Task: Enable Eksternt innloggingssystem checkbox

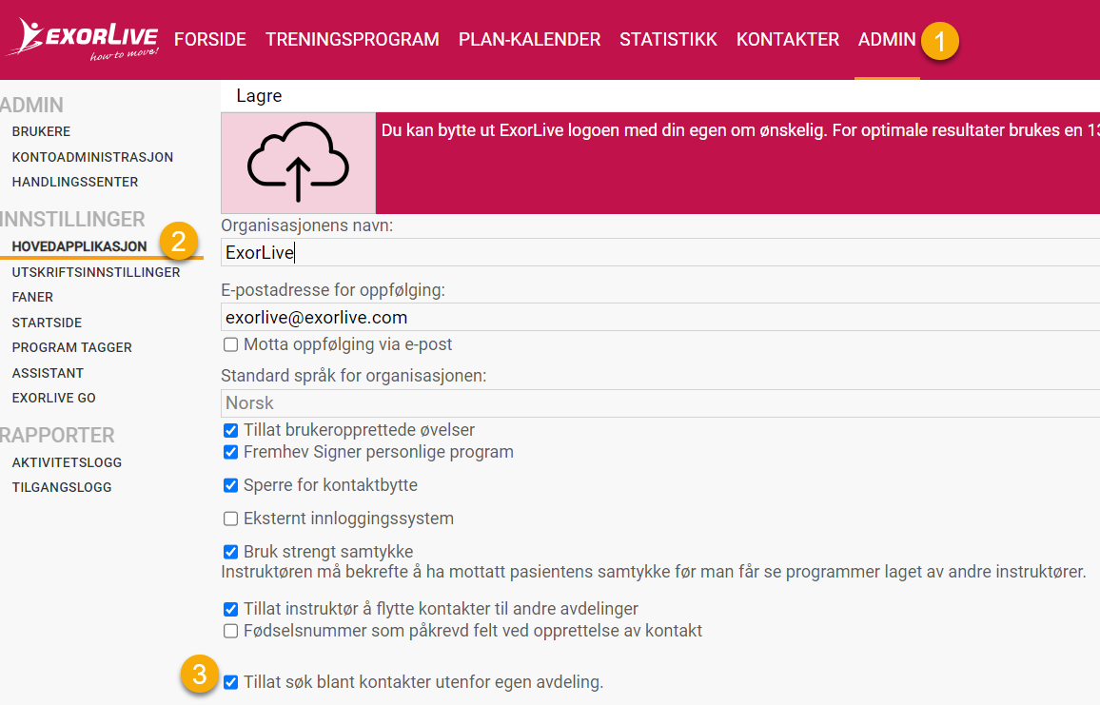Action: 231,519
